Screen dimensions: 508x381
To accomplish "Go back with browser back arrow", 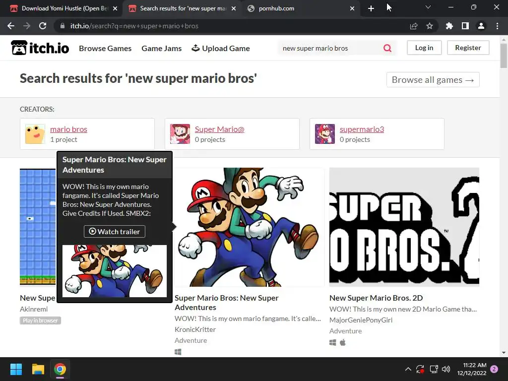I will pos(11,26).
